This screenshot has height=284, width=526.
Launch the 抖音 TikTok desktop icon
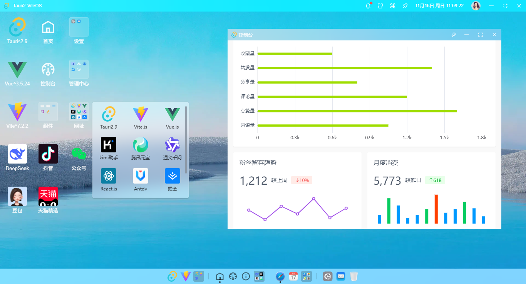tap(48, 154)
